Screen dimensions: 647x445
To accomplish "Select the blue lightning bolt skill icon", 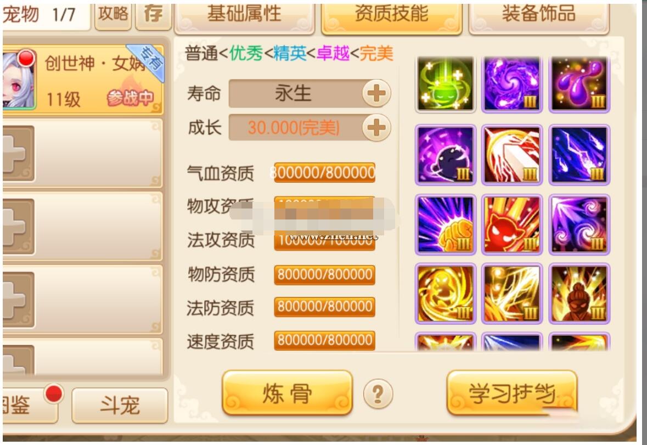I will click(x=580, y=155).
